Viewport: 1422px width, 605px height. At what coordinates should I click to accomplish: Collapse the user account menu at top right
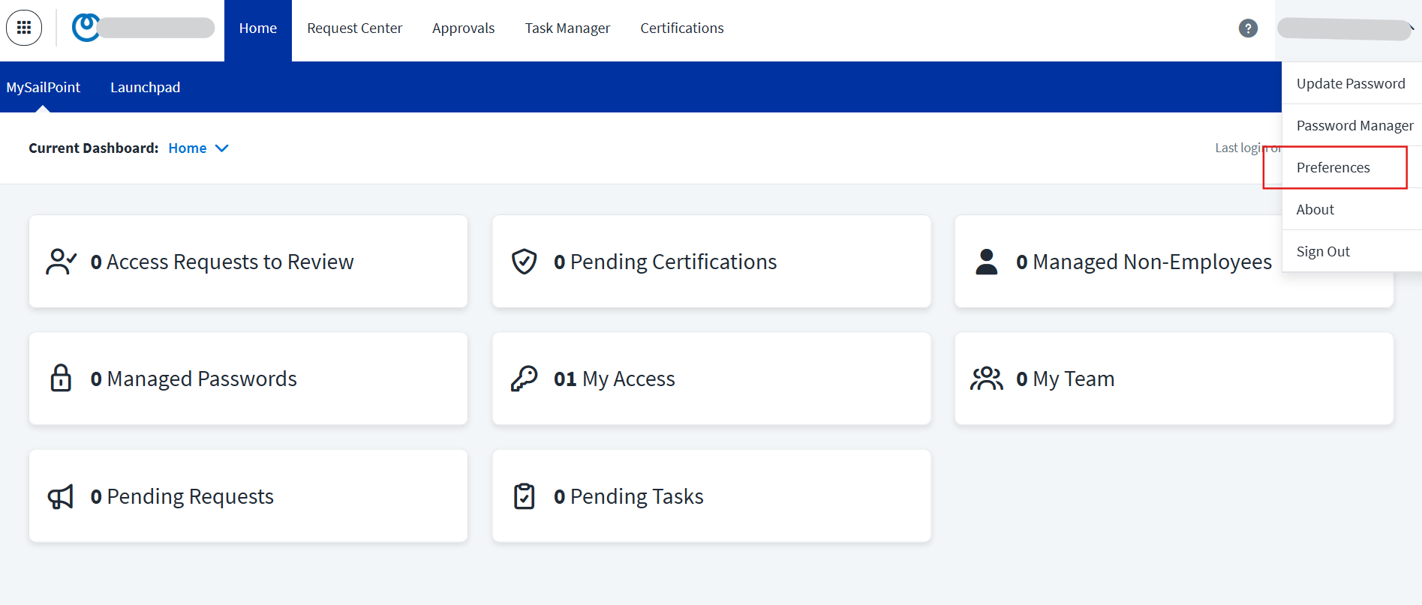point(1348,29)
